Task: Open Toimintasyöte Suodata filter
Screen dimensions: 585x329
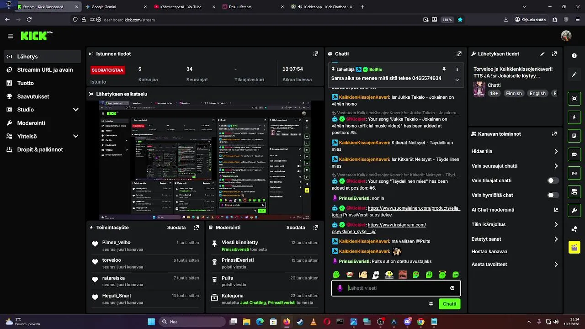Action: coord(176,228)
